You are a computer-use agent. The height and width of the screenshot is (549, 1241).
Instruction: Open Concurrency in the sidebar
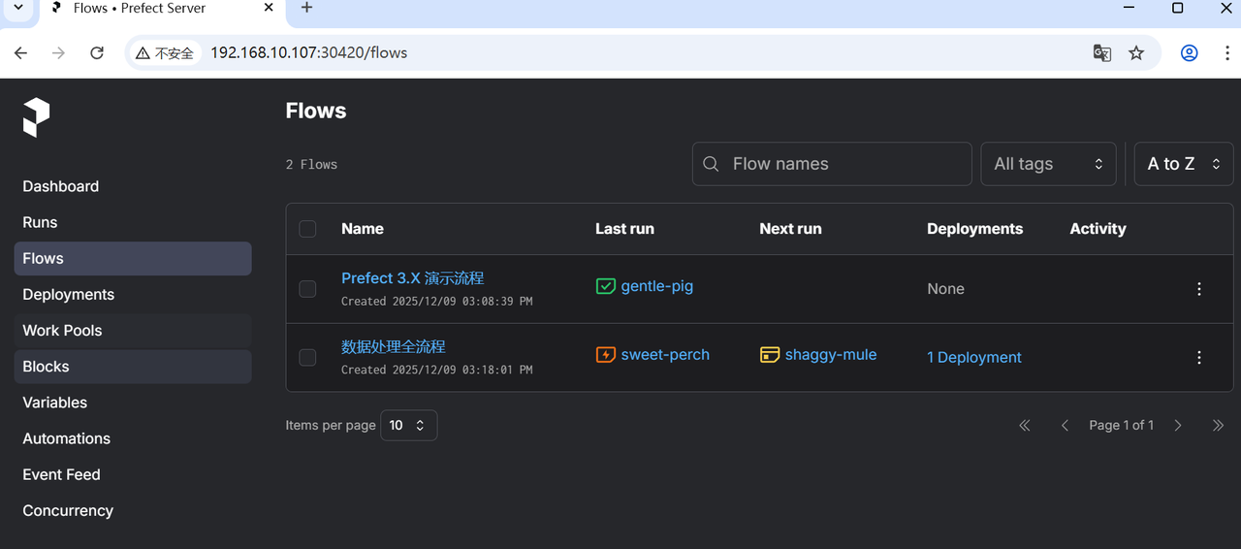coord(132,510)
